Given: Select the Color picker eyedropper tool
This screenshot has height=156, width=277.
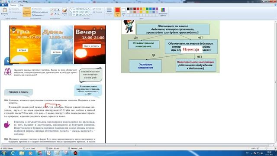Looking at the screenshot, I should click(x=55, y=14).
